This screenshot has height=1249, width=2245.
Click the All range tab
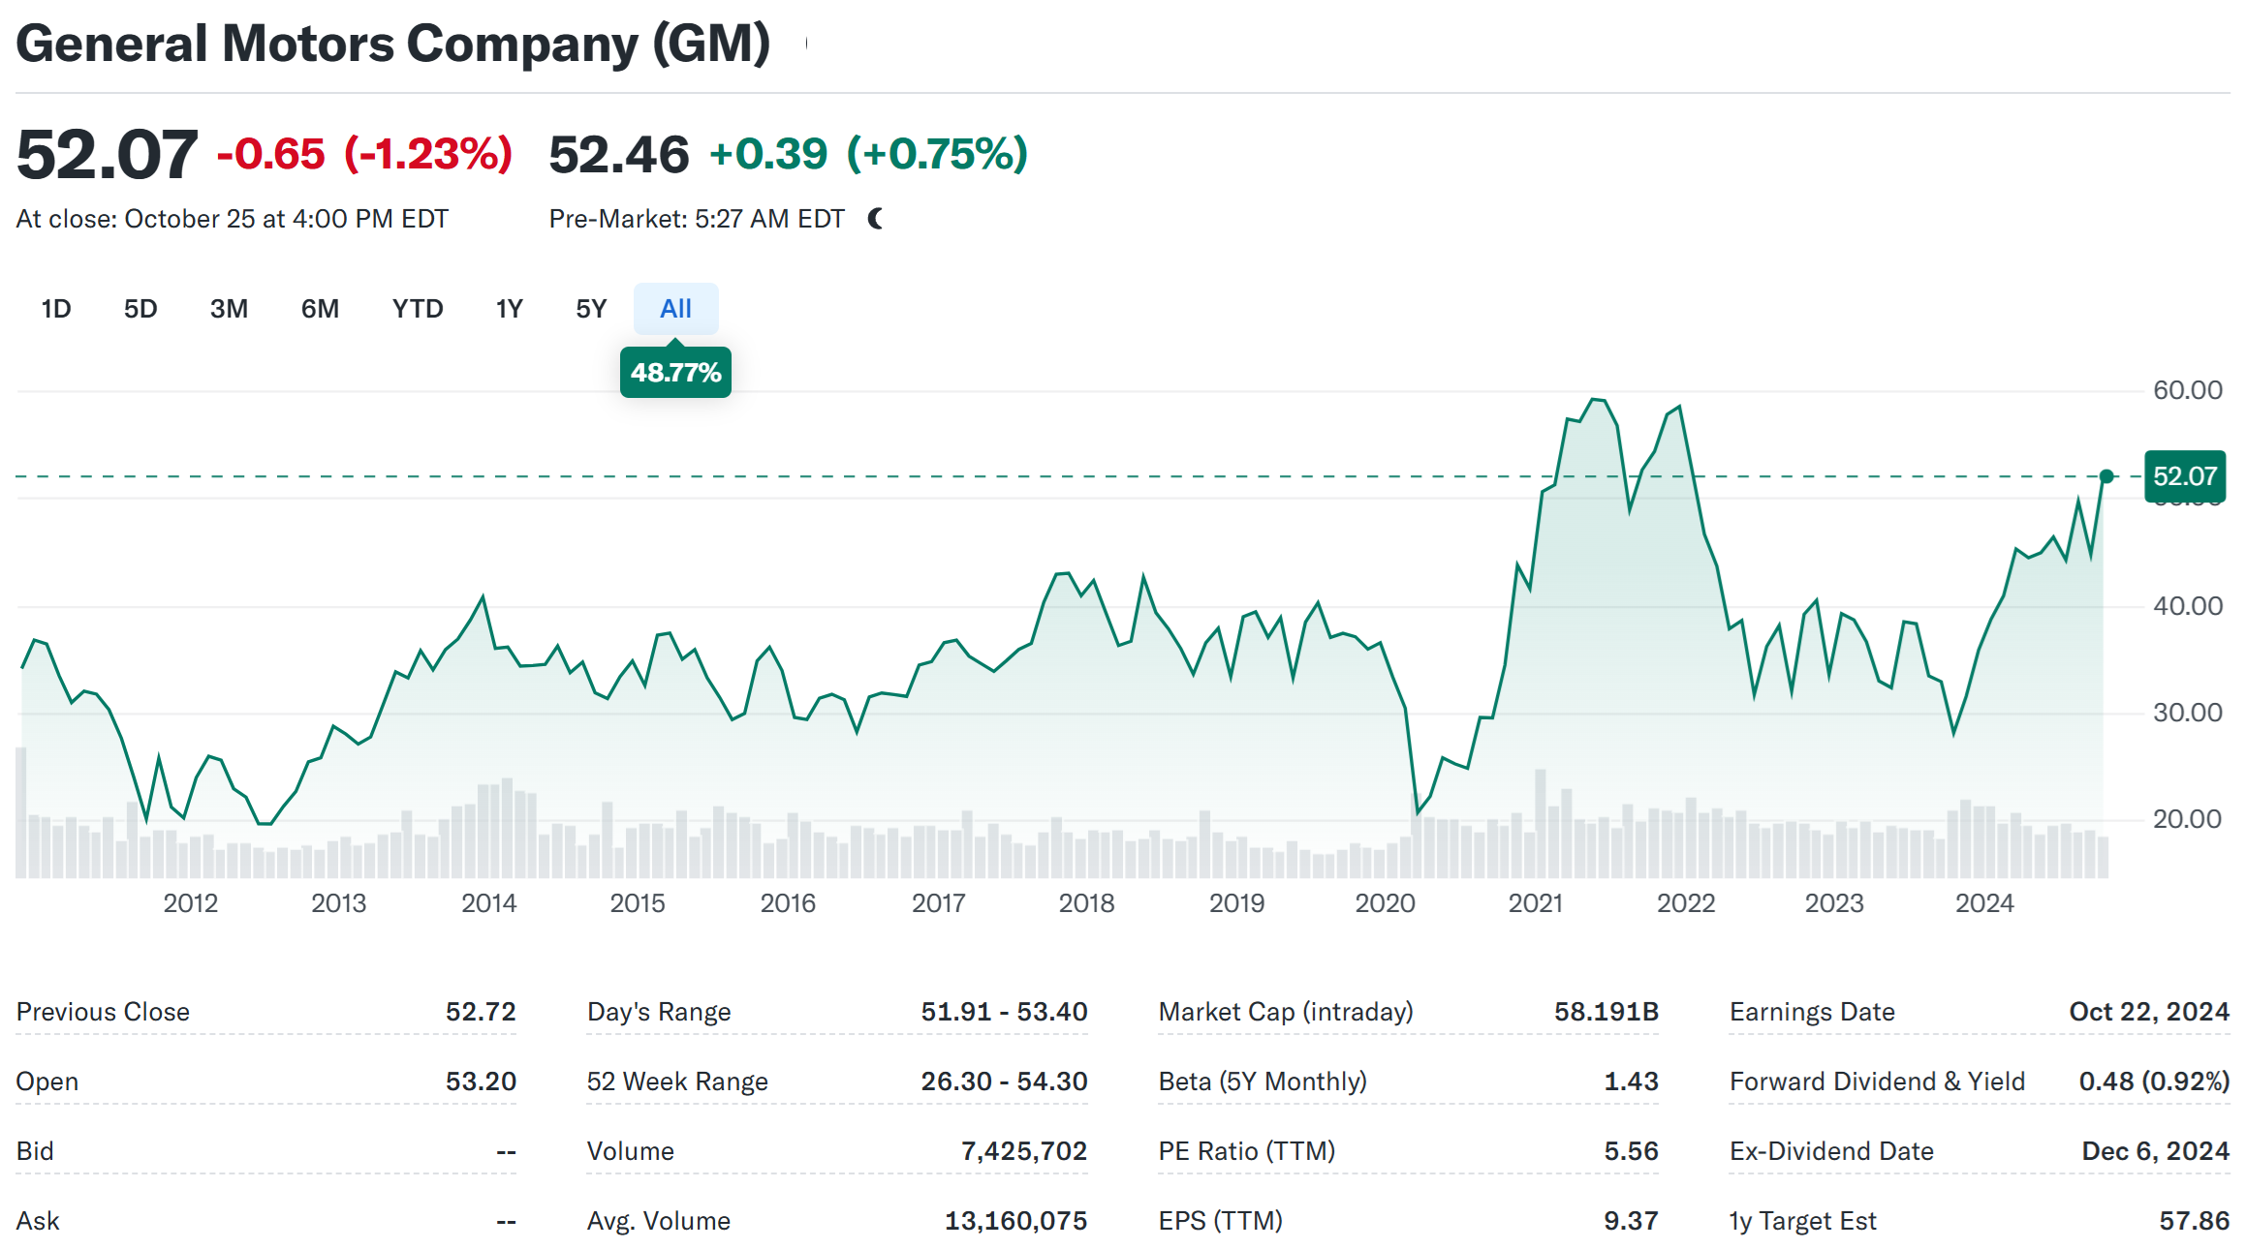(675, 309)
